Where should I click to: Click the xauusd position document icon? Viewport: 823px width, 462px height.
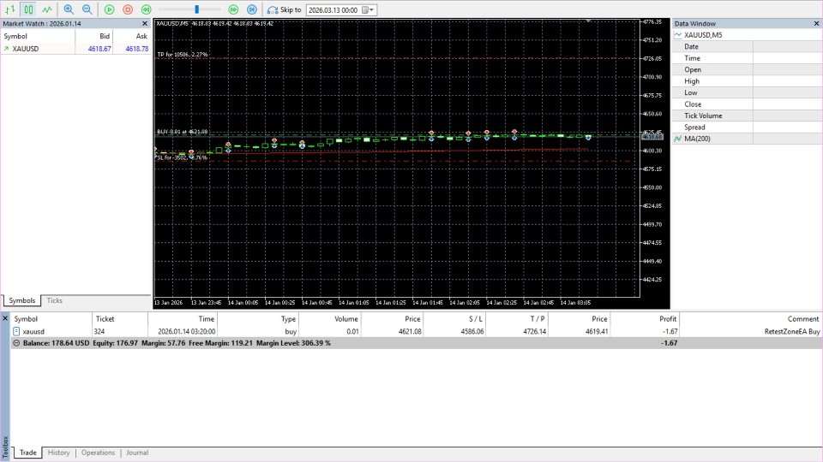pos(16,332)
